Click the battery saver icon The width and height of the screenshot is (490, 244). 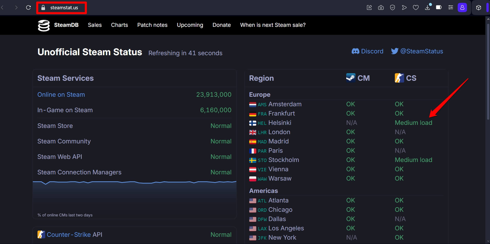tap(439, 7)
